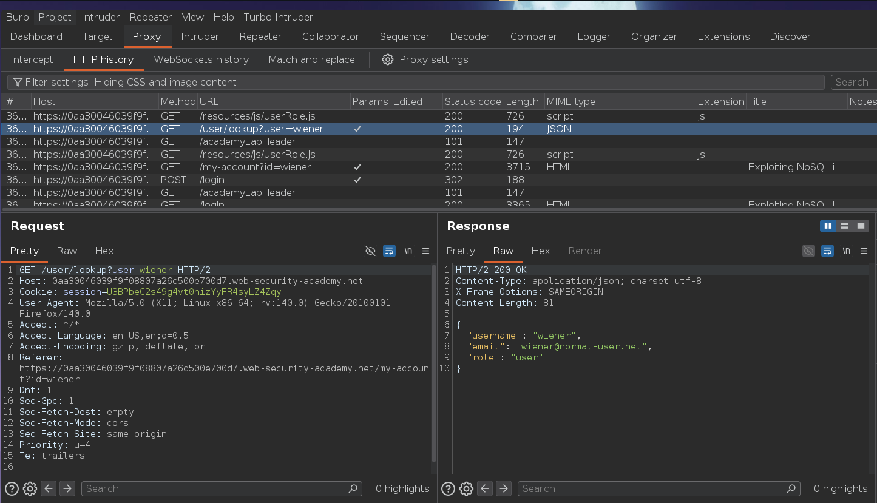This screenshot has width=877, height=503.
Task: Open filter settings bar
Action: (x=416, y=82)
